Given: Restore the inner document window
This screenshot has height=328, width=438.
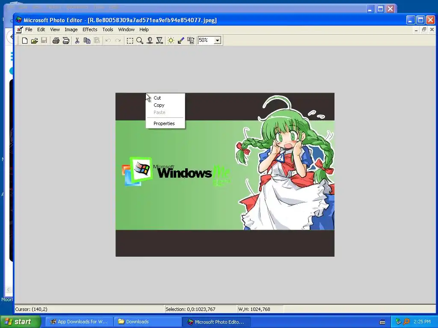Looking at the screenshot, I should click(424, 29).
